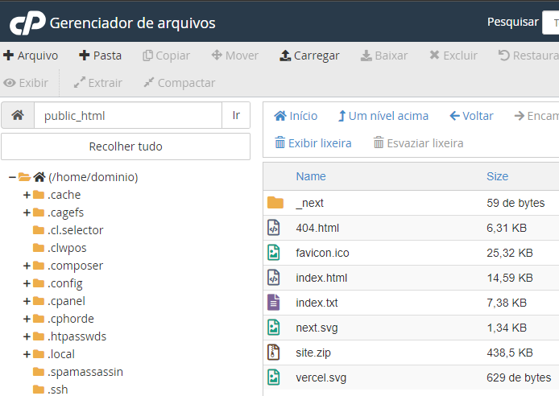The image size is (559, 396).
Task: Open Exibir lixeira trash view
Action: [313, 143]
